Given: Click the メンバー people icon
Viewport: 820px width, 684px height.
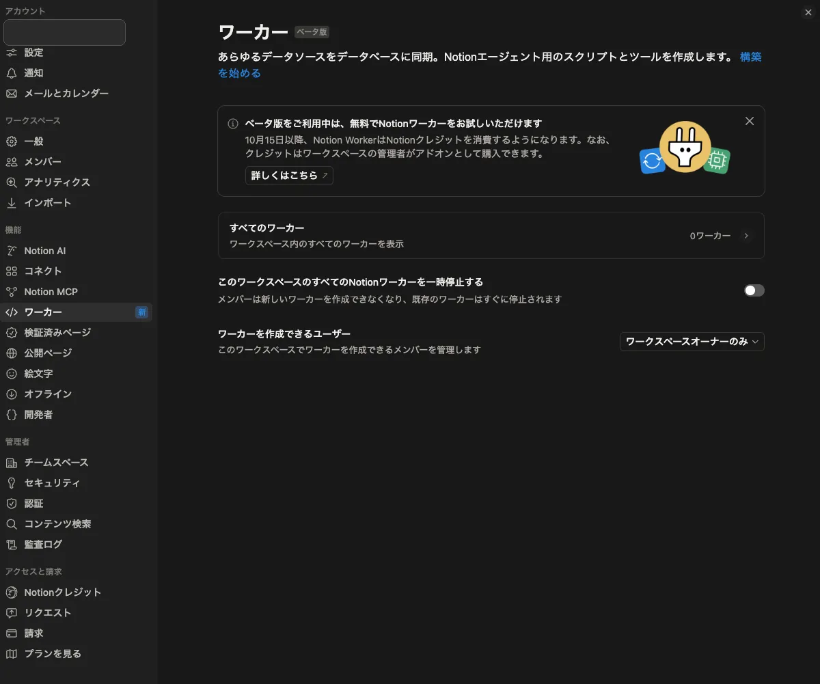Looking at the screenshot, I should point(12,162).
